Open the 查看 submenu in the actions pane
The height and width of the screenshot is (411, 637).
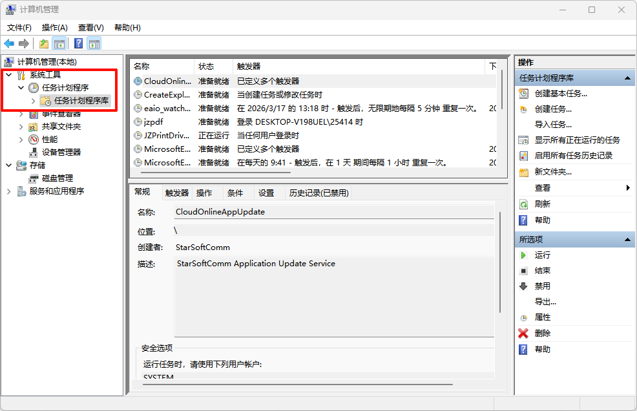543,188
